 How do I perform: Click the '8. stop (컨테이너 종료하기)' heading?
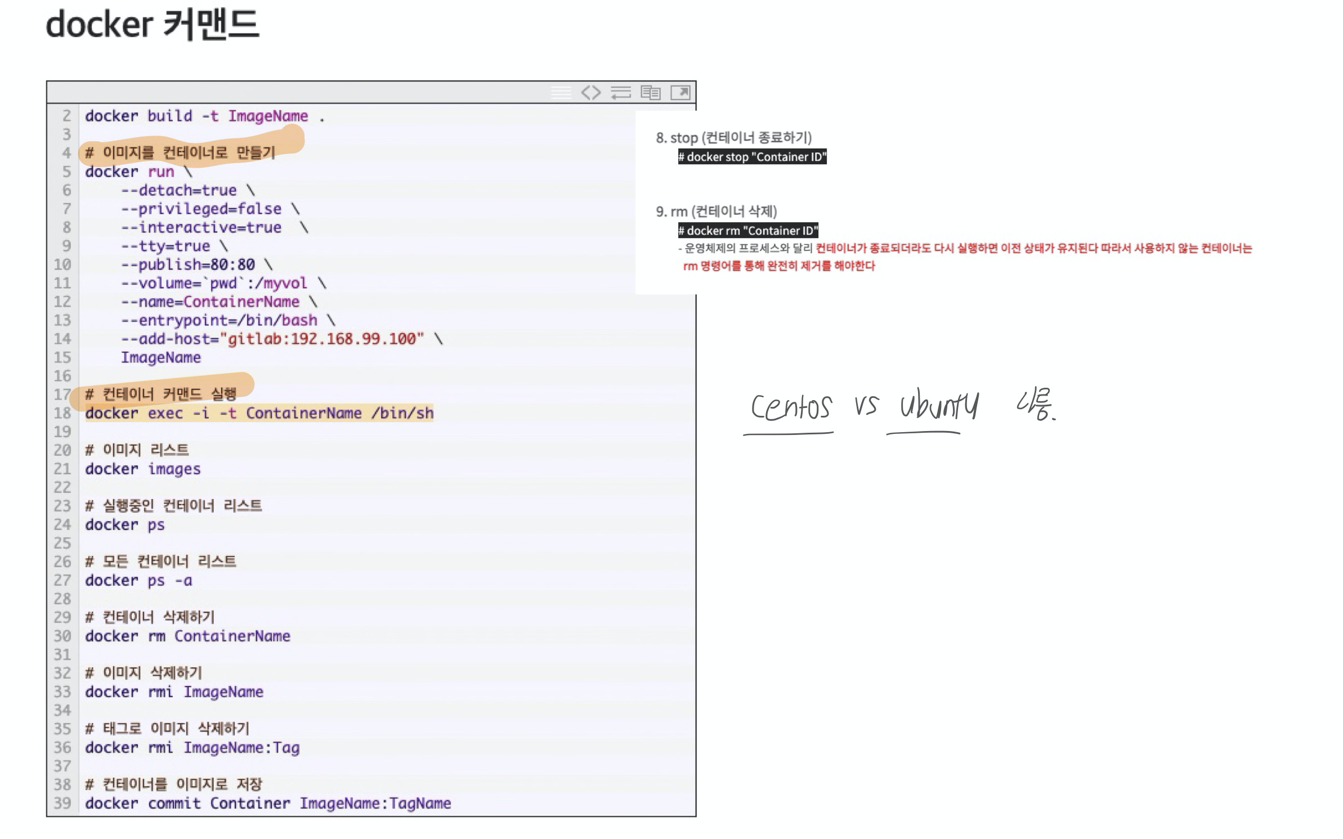pyautogui.click(x=733, y=138)
